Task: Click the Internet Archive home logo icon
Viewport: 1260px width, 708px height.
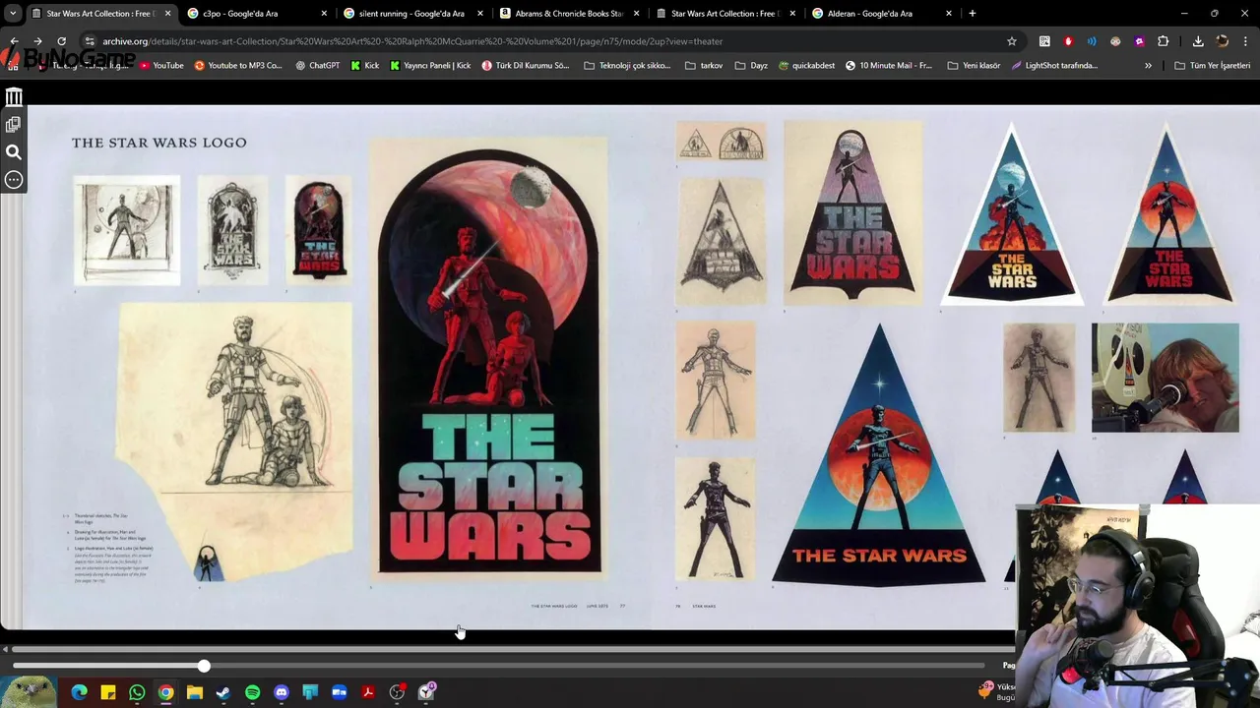Action: click(14, 96)
